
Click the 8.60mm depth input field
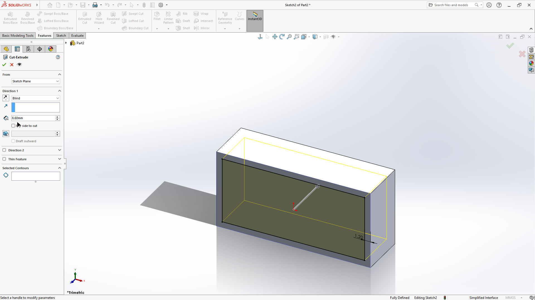tap(33, 118)
